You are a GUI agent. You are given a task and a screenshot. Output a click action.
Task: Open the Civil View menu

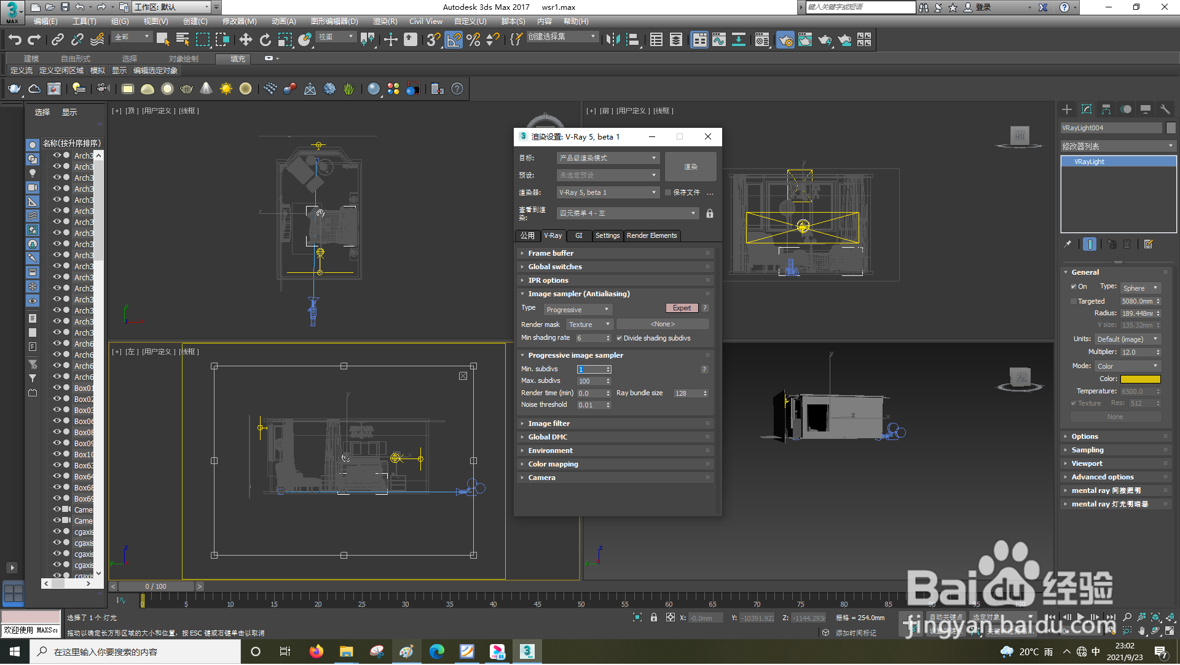pyautogui.click(x=425, y=22)
